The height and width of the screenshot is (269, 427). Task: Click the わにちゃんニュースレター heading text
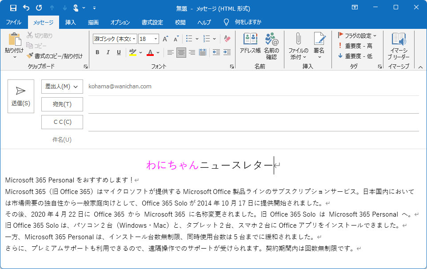tap(210, 165)
